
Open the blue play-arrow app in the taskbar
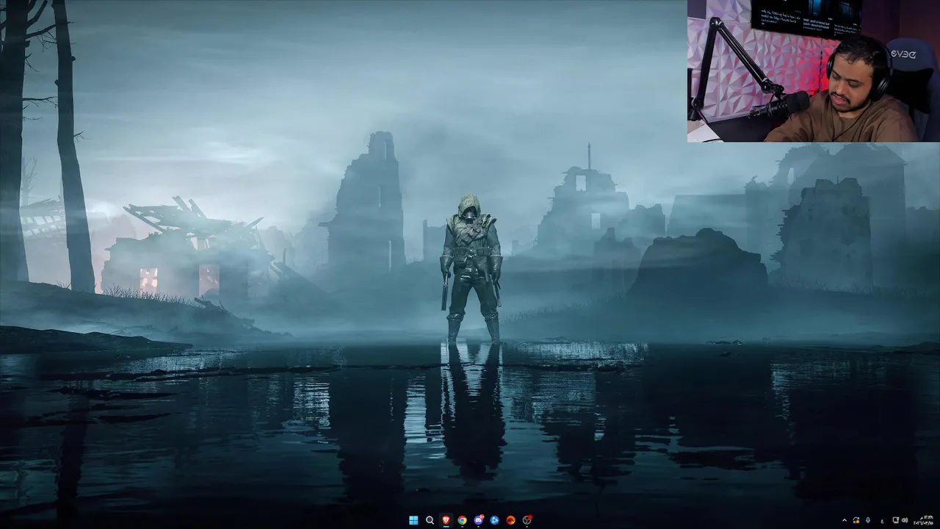coord(494,520)
